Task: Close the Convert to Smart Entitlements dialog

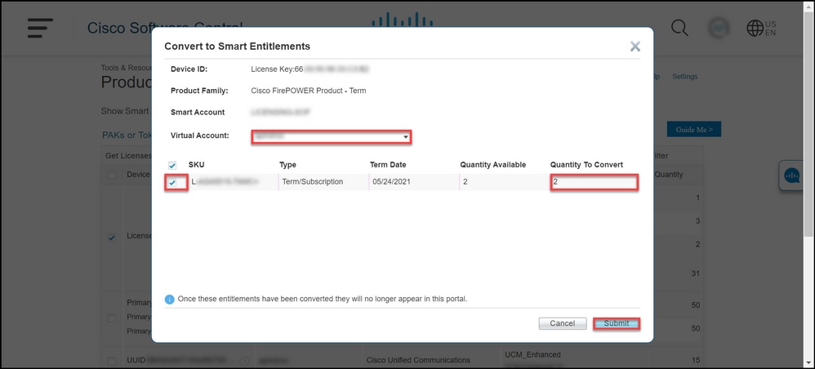Action: 635,47
